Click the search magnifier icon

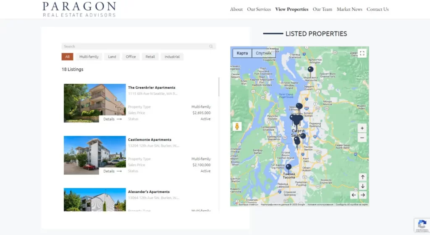(211, 46)
